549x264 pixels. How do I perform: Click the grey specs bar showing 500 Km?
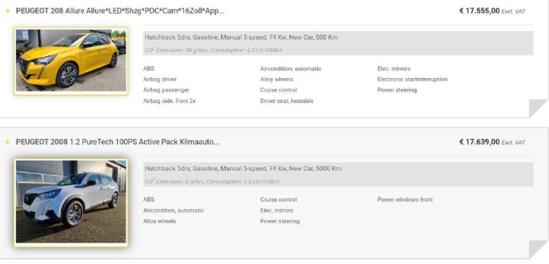tap(338, 43)
